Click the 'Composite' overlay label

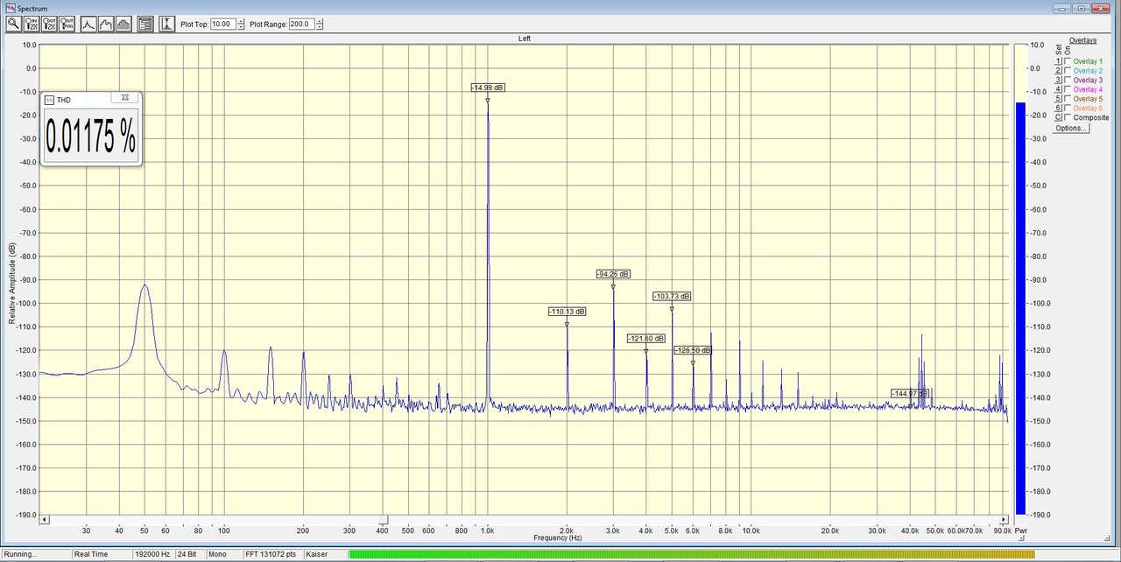1091,117
